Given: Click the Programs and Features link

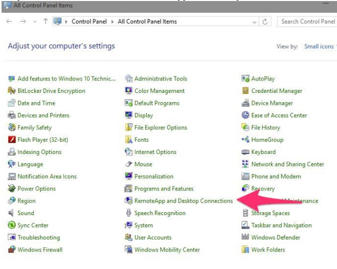Looking at the screenshot, I should click(164, 189).
